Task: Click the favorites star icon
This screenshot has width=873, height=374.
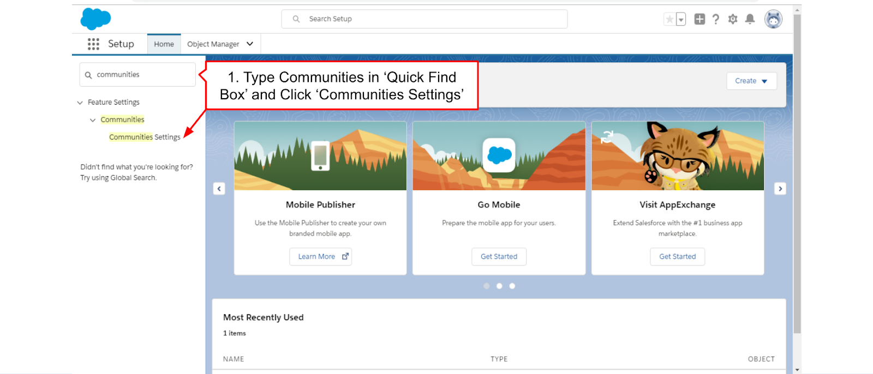Action: click(x=669, y=20)
